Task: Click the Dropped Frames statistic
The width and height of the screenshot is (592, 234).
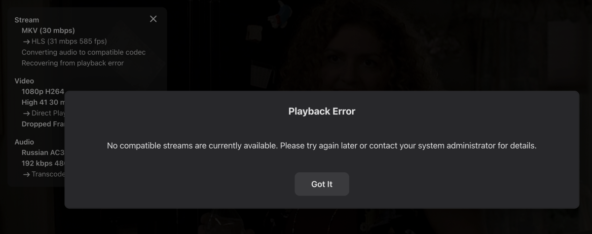Action: (x=43, y=124)
